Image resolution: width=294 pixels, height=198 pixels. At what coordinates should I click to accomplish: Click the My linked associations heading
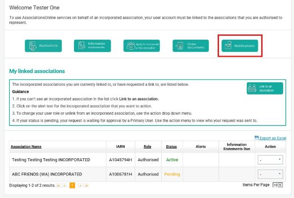tap(37, 71)
